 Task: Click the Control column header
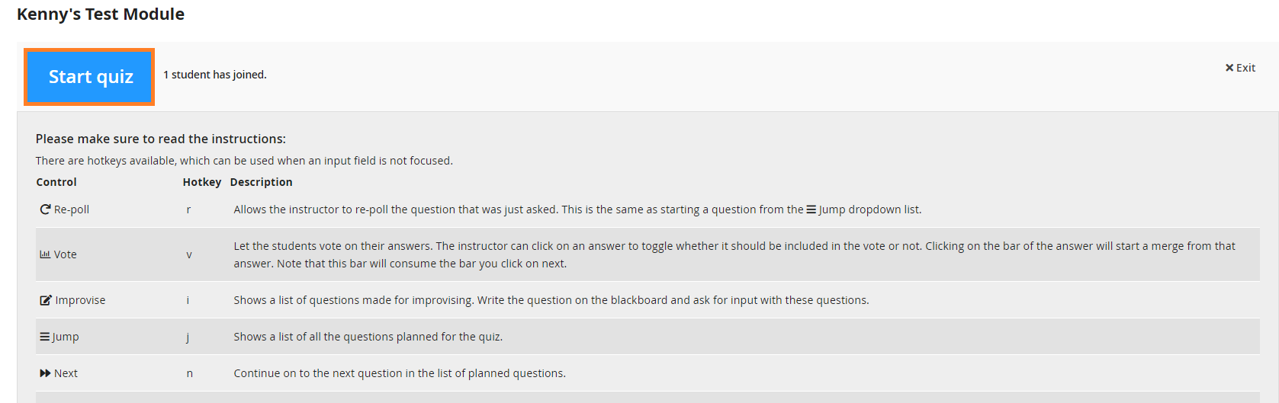pos(56,182)
